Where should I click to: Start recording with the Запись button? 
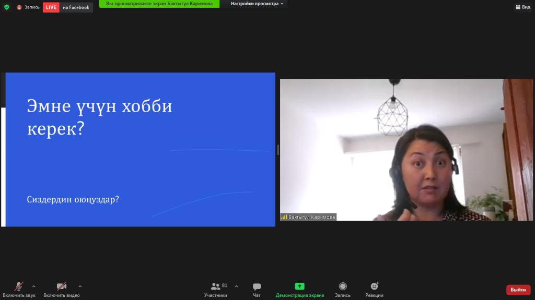pyautogui.click(x=343, y=290)
